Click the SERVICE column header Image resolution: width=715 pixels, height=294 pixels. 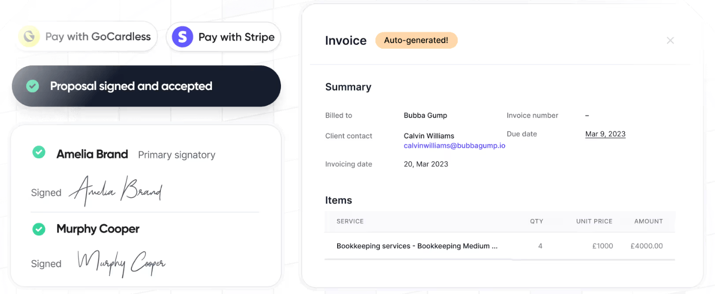click(x=350, y=221)
